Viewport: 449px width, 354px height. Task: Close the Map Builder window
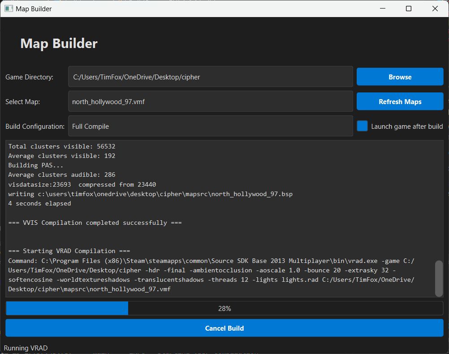(435, 9)
